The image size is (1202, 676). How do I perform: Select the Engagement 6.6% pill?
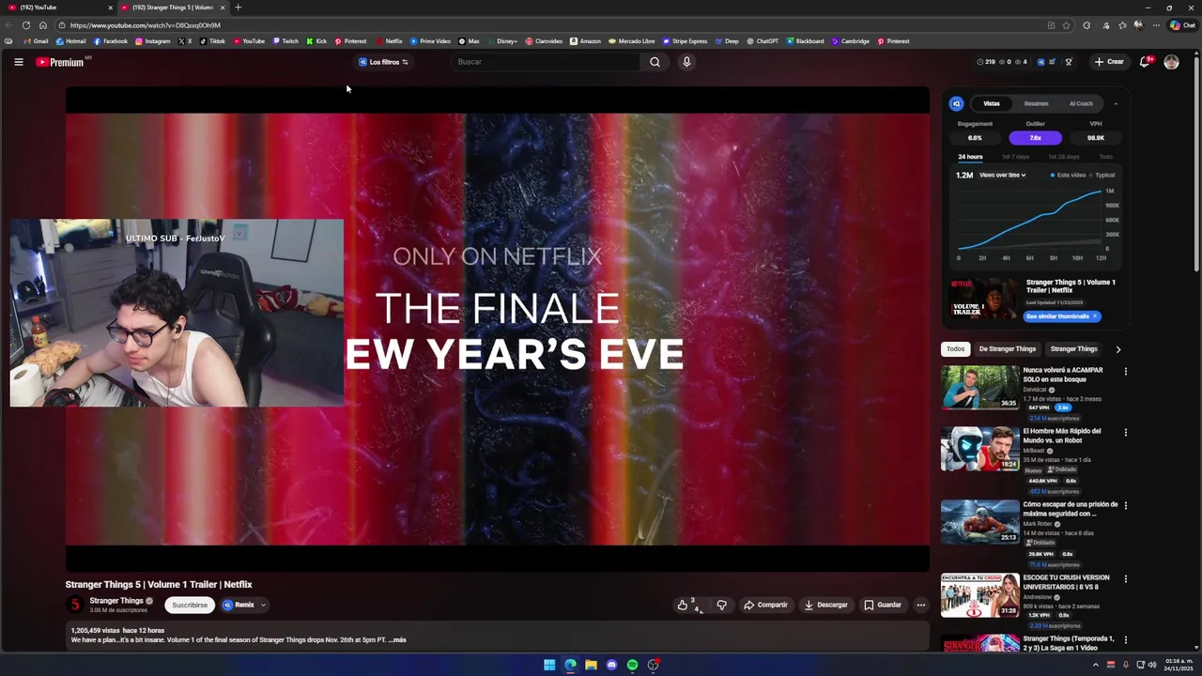(975, 138)
